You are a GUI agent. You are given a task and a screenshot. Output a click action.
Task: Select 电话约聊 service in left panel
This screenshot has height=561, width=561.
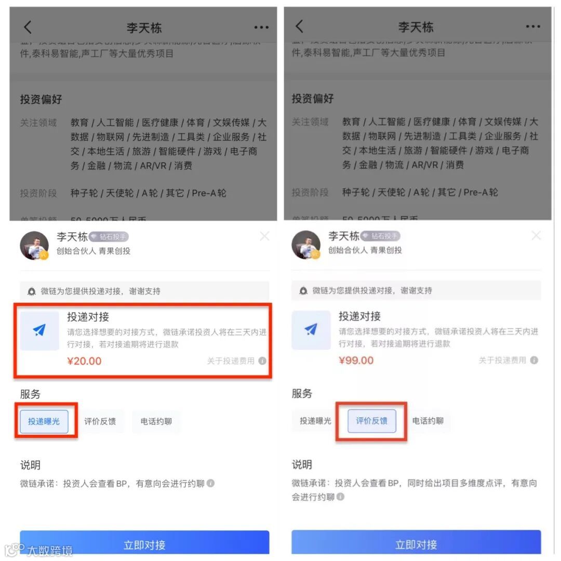tap(156, 421)
